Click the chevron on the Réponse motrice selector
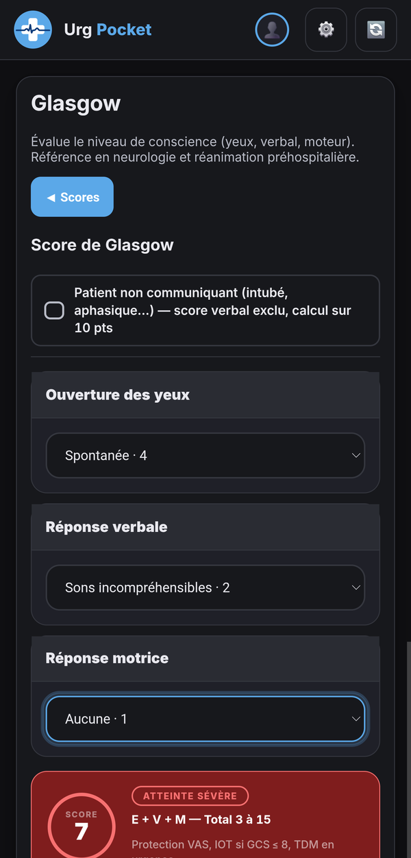Screen dimensions: 411x858 pyautogui.click(x=356, y=719)
